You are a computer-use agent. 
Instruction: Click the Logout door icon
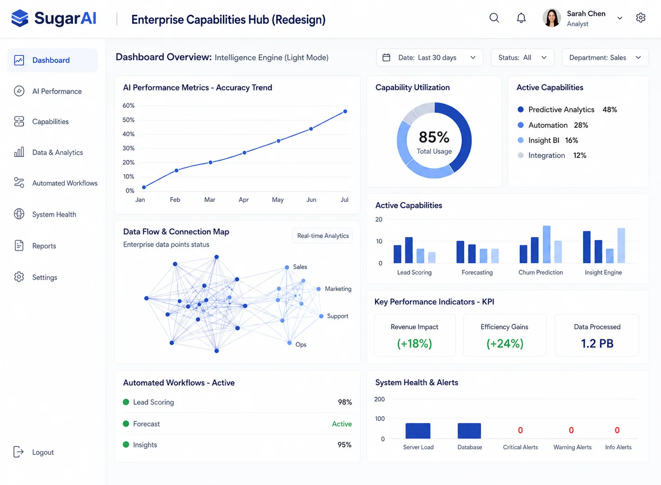[19, 452]
